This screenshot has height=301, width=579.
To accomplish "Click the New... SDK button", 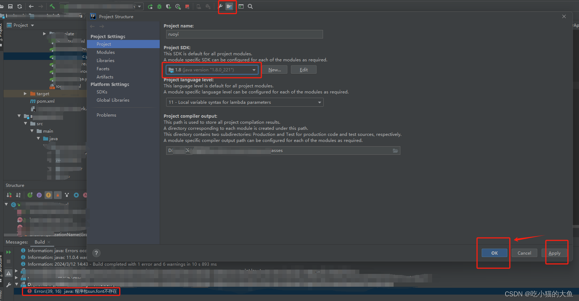I will tap(275, 70).
